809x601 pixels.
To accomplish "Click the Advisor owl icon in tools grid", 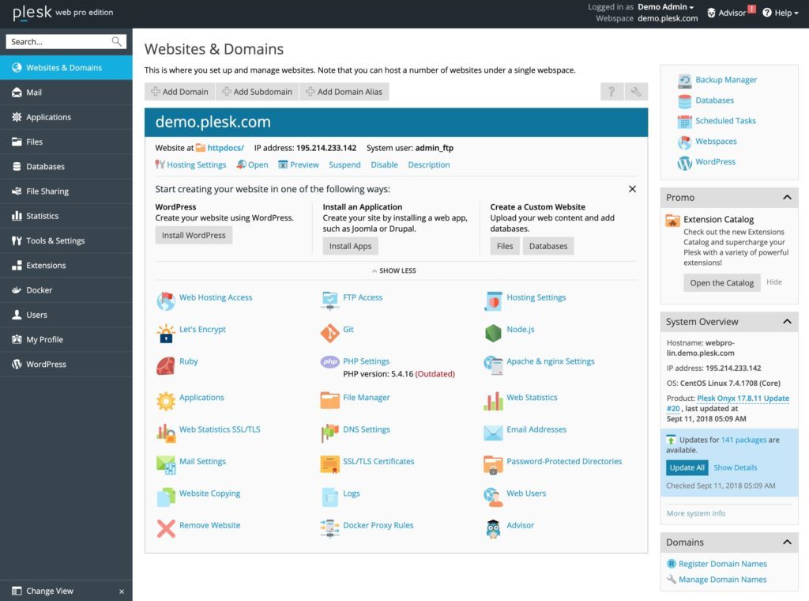I will [x=493, y=529].
